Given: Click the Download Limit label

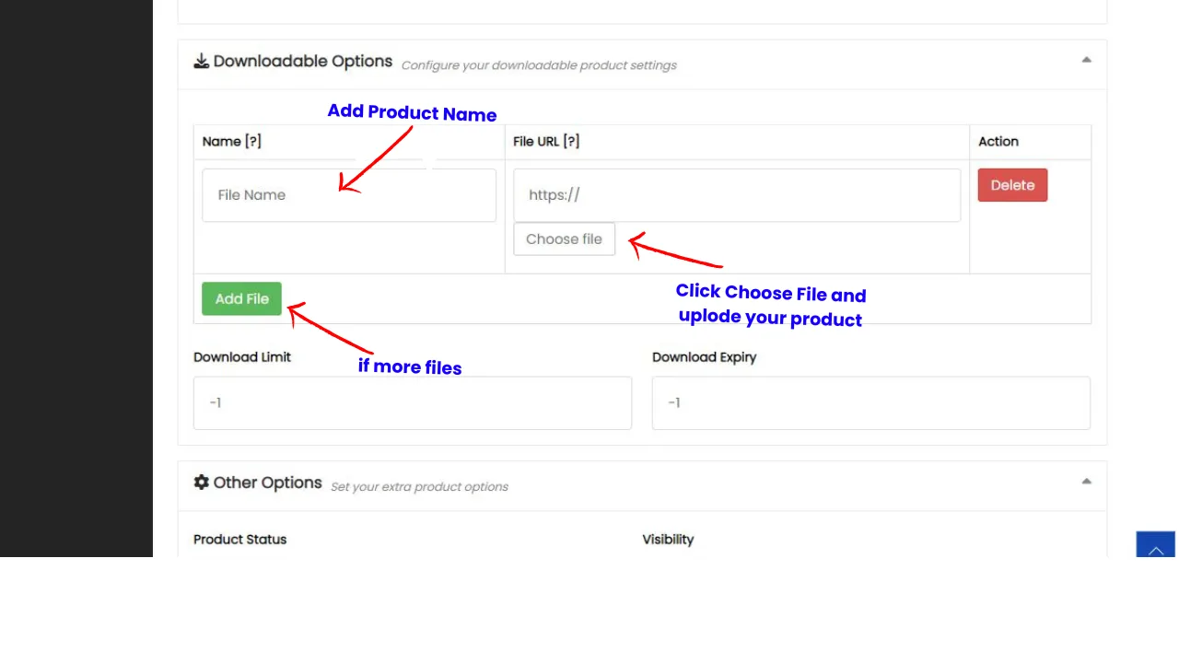Looking at the screenshot, I should coord(242,357).
